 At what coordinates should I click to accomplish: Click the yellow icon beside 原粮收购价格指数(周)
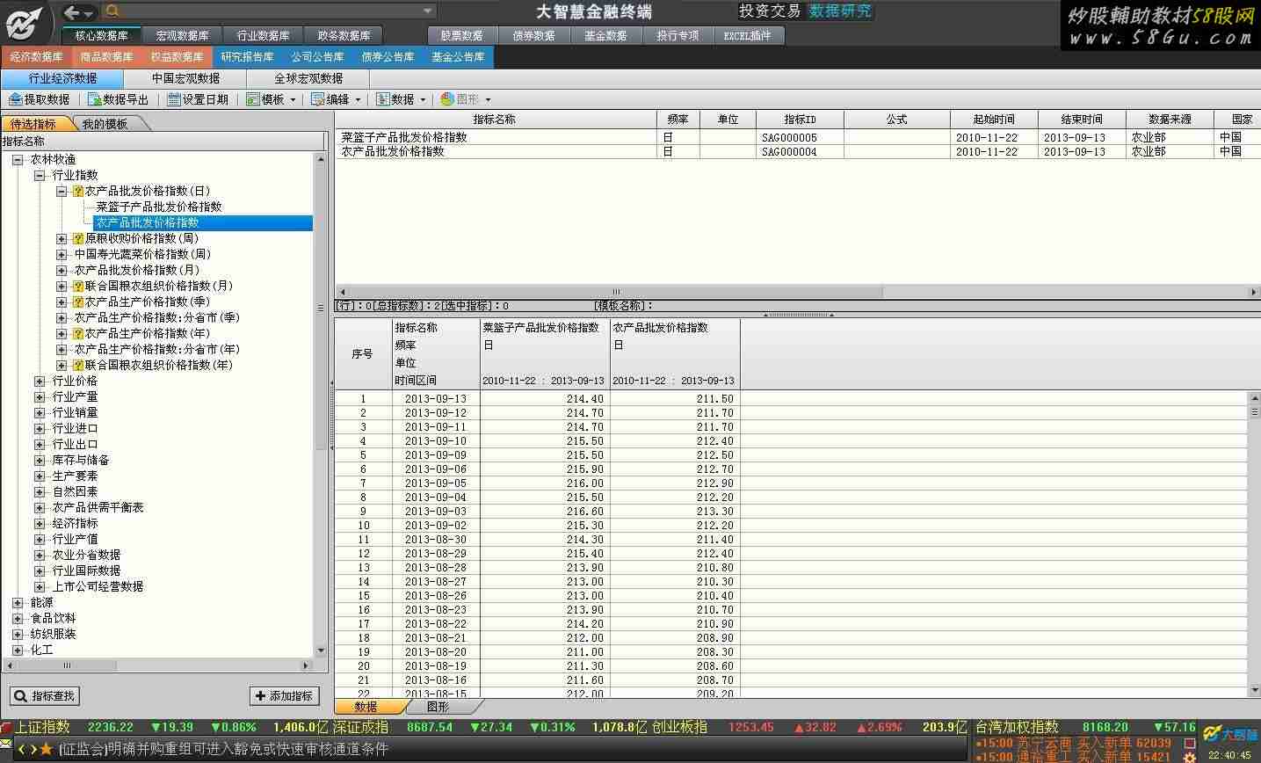[78, 238]
